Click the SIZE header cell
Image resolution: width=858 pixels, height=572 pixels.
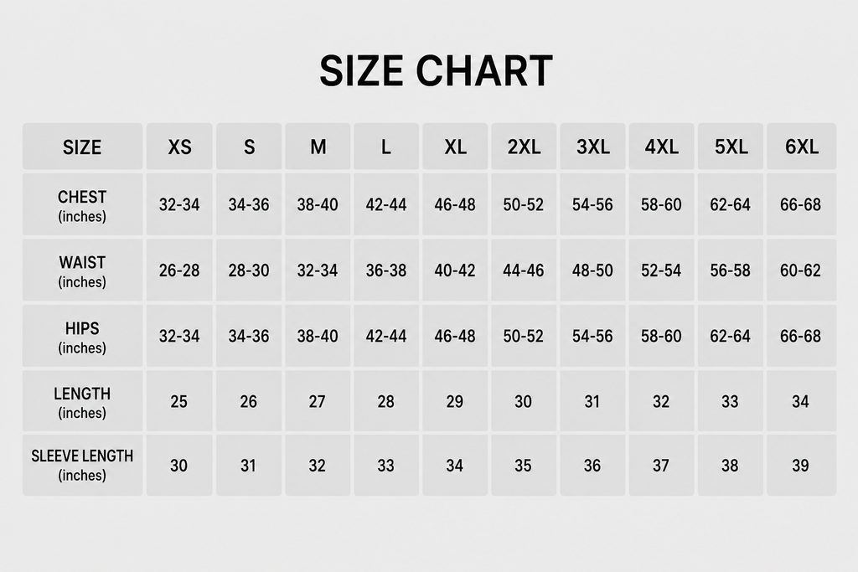83,146
